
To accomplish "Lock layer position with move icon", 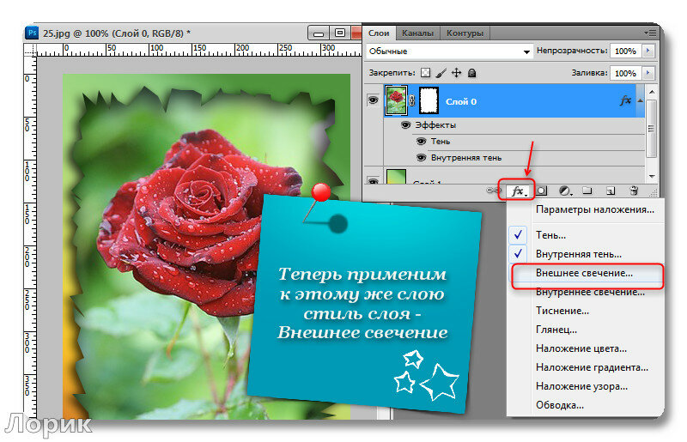I will click(x=457, y=74).
